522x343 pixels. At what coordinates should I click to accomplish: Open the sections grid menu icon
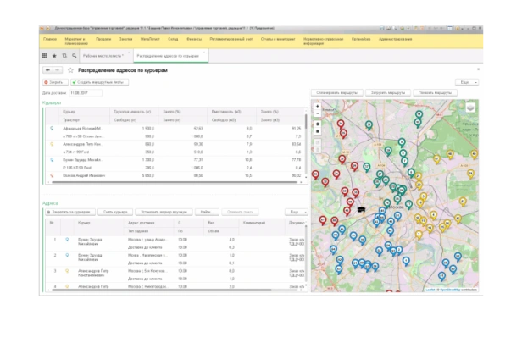coord(45,56)
